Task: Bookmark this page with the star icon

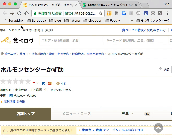Action: (x=101, y=13)
